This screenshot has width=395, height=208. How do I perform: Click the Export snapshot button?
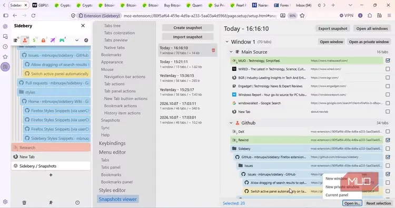[332, 29]
